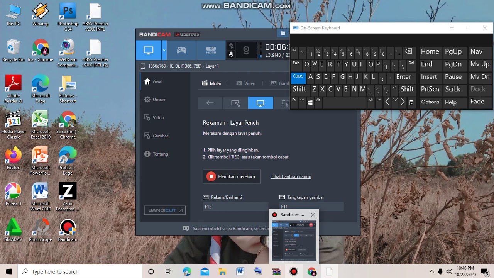The image size is (494, 278).
Task: Click the right arrow key on On-Screen Keyboard
Action: [403, 102]
